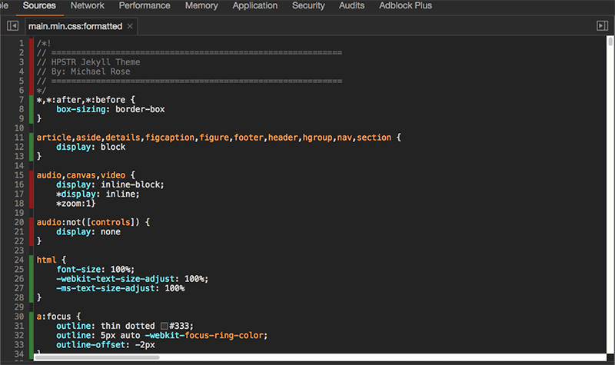Click 'display: block' declaration
Screen dimensions: 615x365
click(x=91, y=147)
